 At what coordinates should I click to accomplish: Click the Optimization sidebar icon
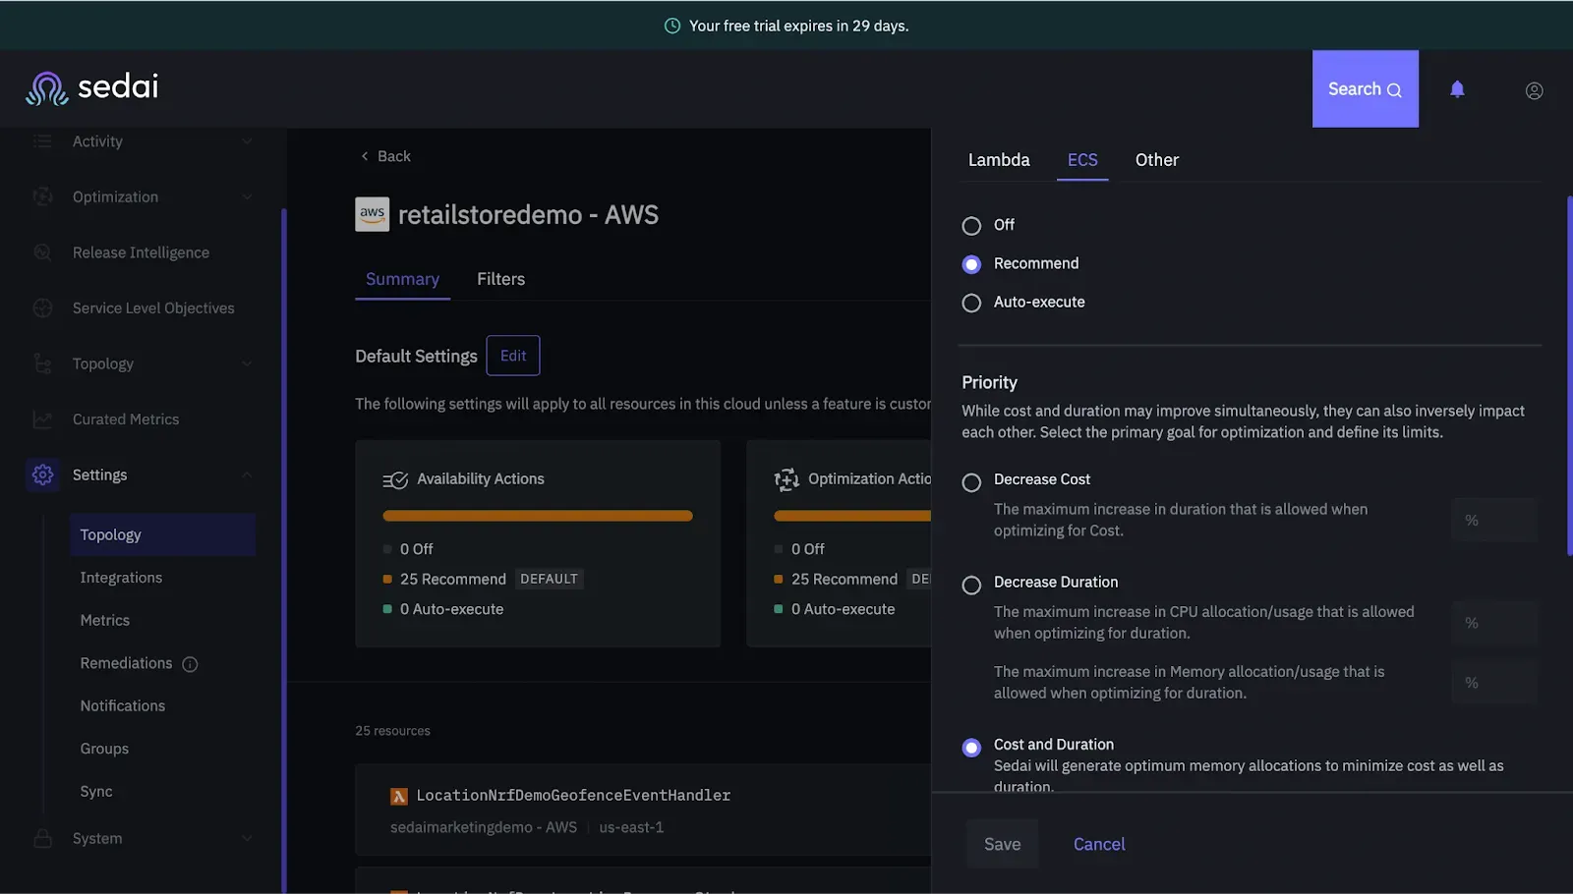[42, 196]
